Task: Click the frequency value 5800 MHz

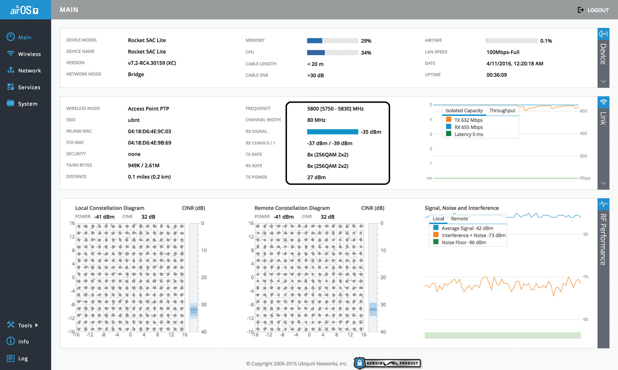Action: coord(335,109)
